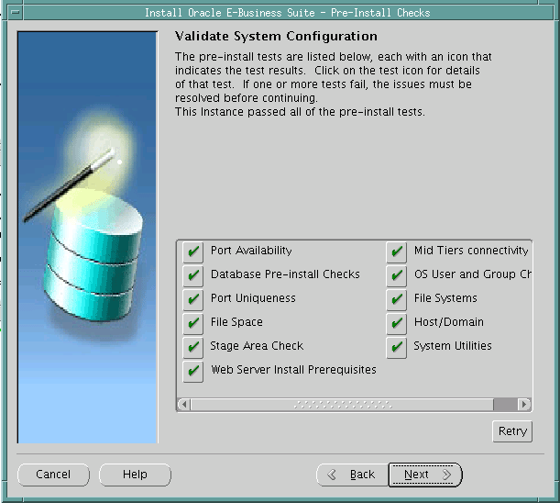Click the System Utilities checkmark icon
The image size is (560, 503).
397,347
